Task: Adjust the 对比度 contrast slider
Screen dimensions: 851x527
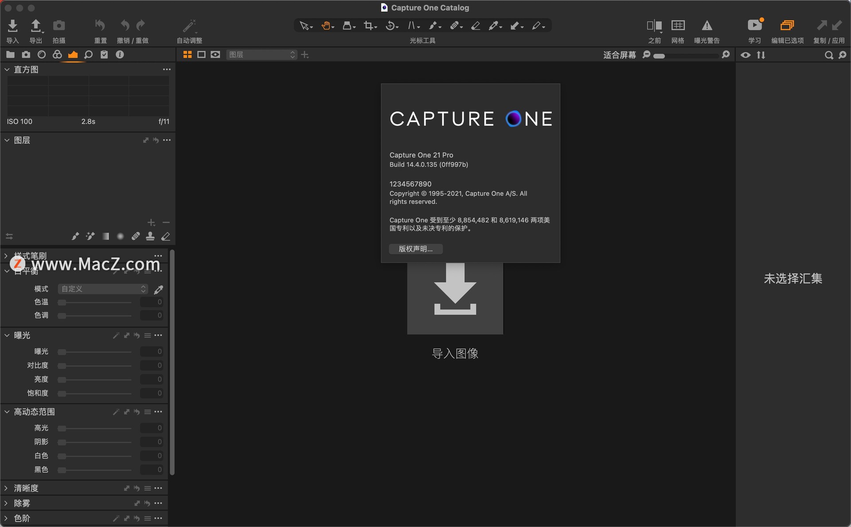Action: [x=94, y=366]
